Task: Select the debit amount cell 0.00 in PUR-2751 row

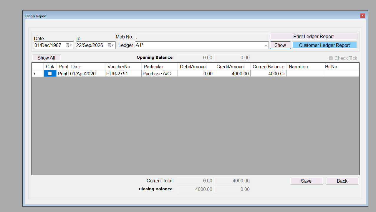Action: pyautogui.click(x=196, y=74)
